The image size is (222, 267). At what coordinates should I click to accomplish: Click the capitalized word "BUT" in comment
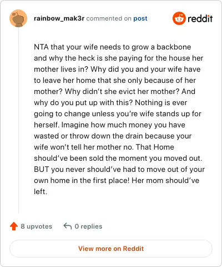pos(42,169)
